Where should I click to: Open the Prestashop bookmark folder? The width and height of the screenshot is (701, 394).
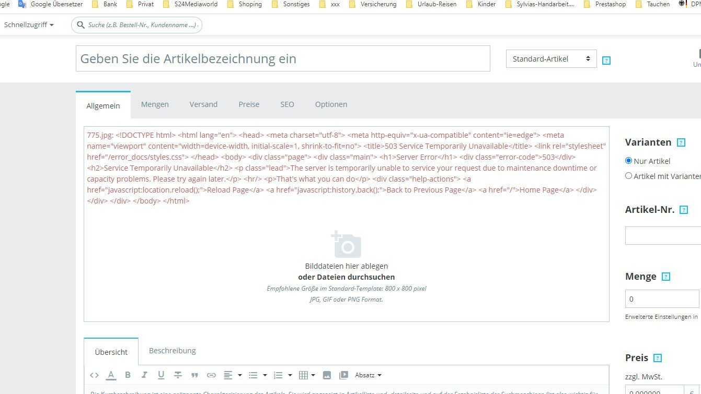click(x=604, y=4)
